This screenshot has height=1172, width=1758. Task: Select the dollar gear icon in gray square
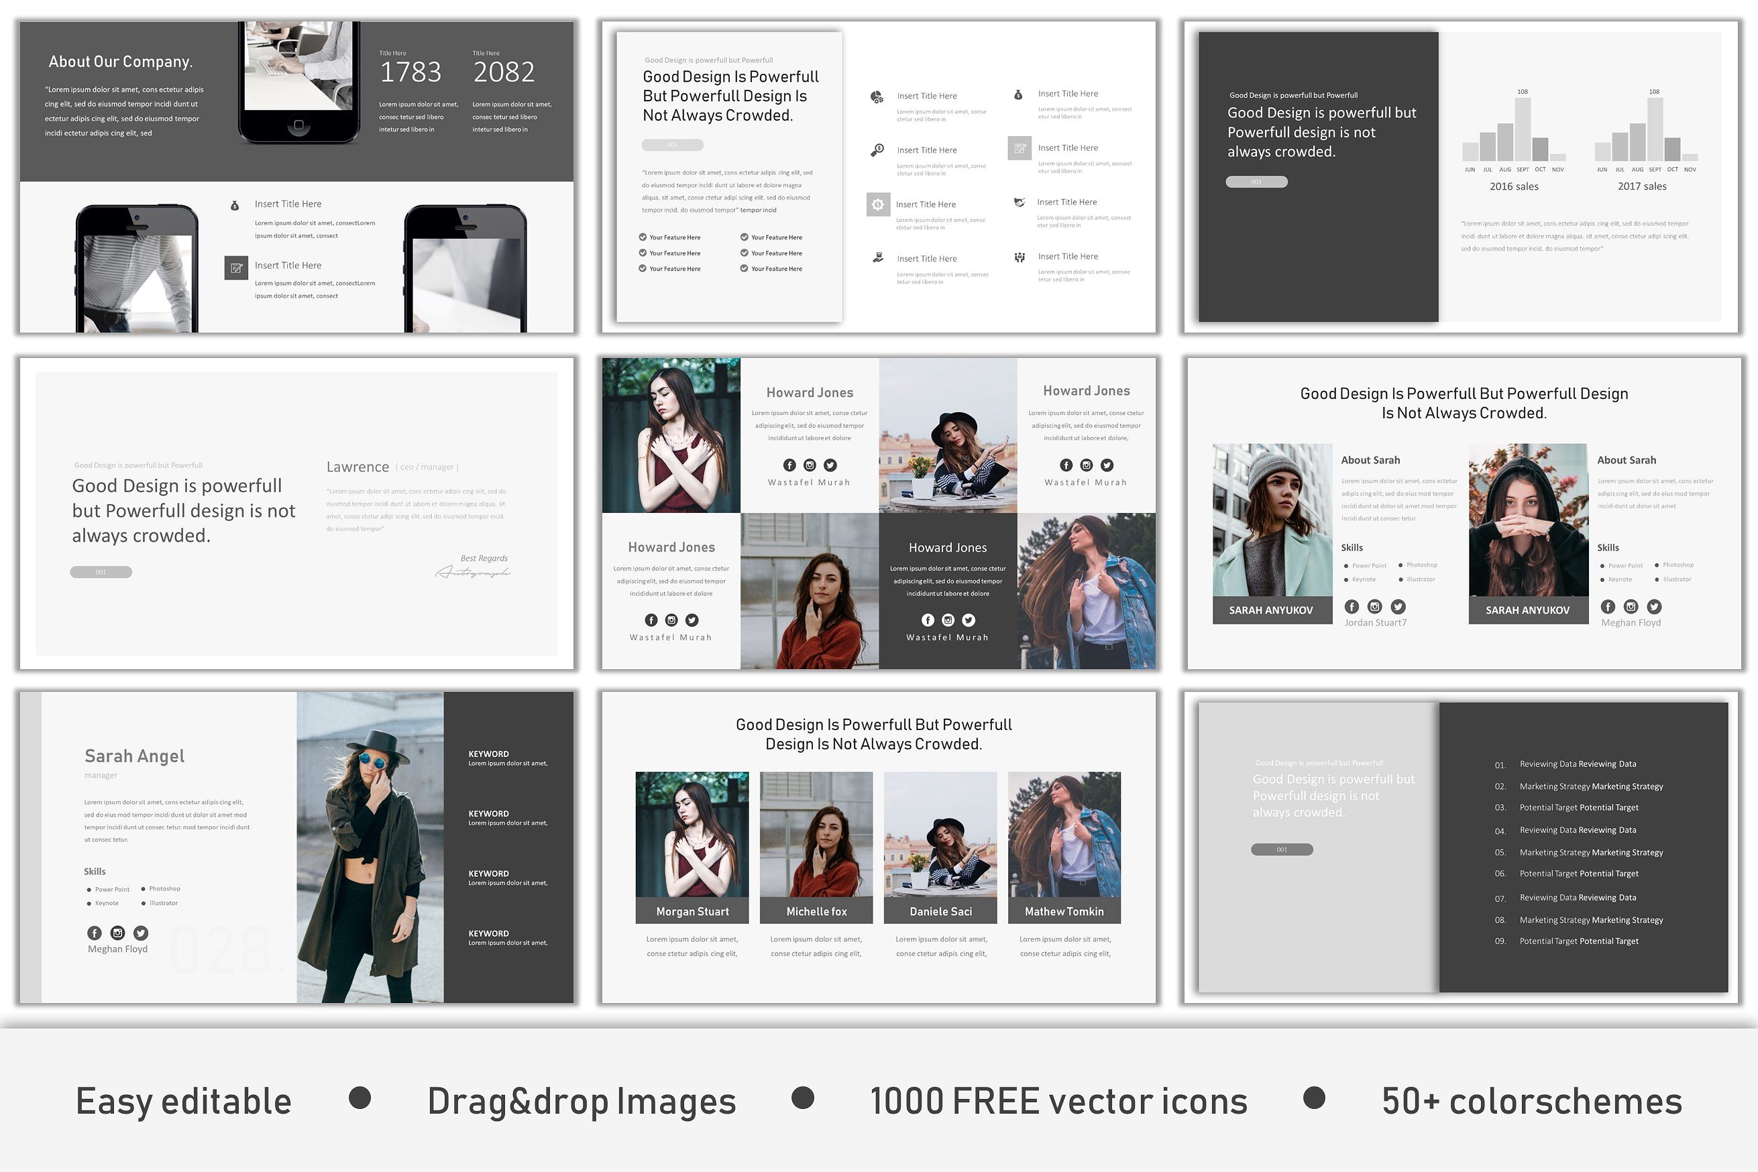(x=878, y=204)
